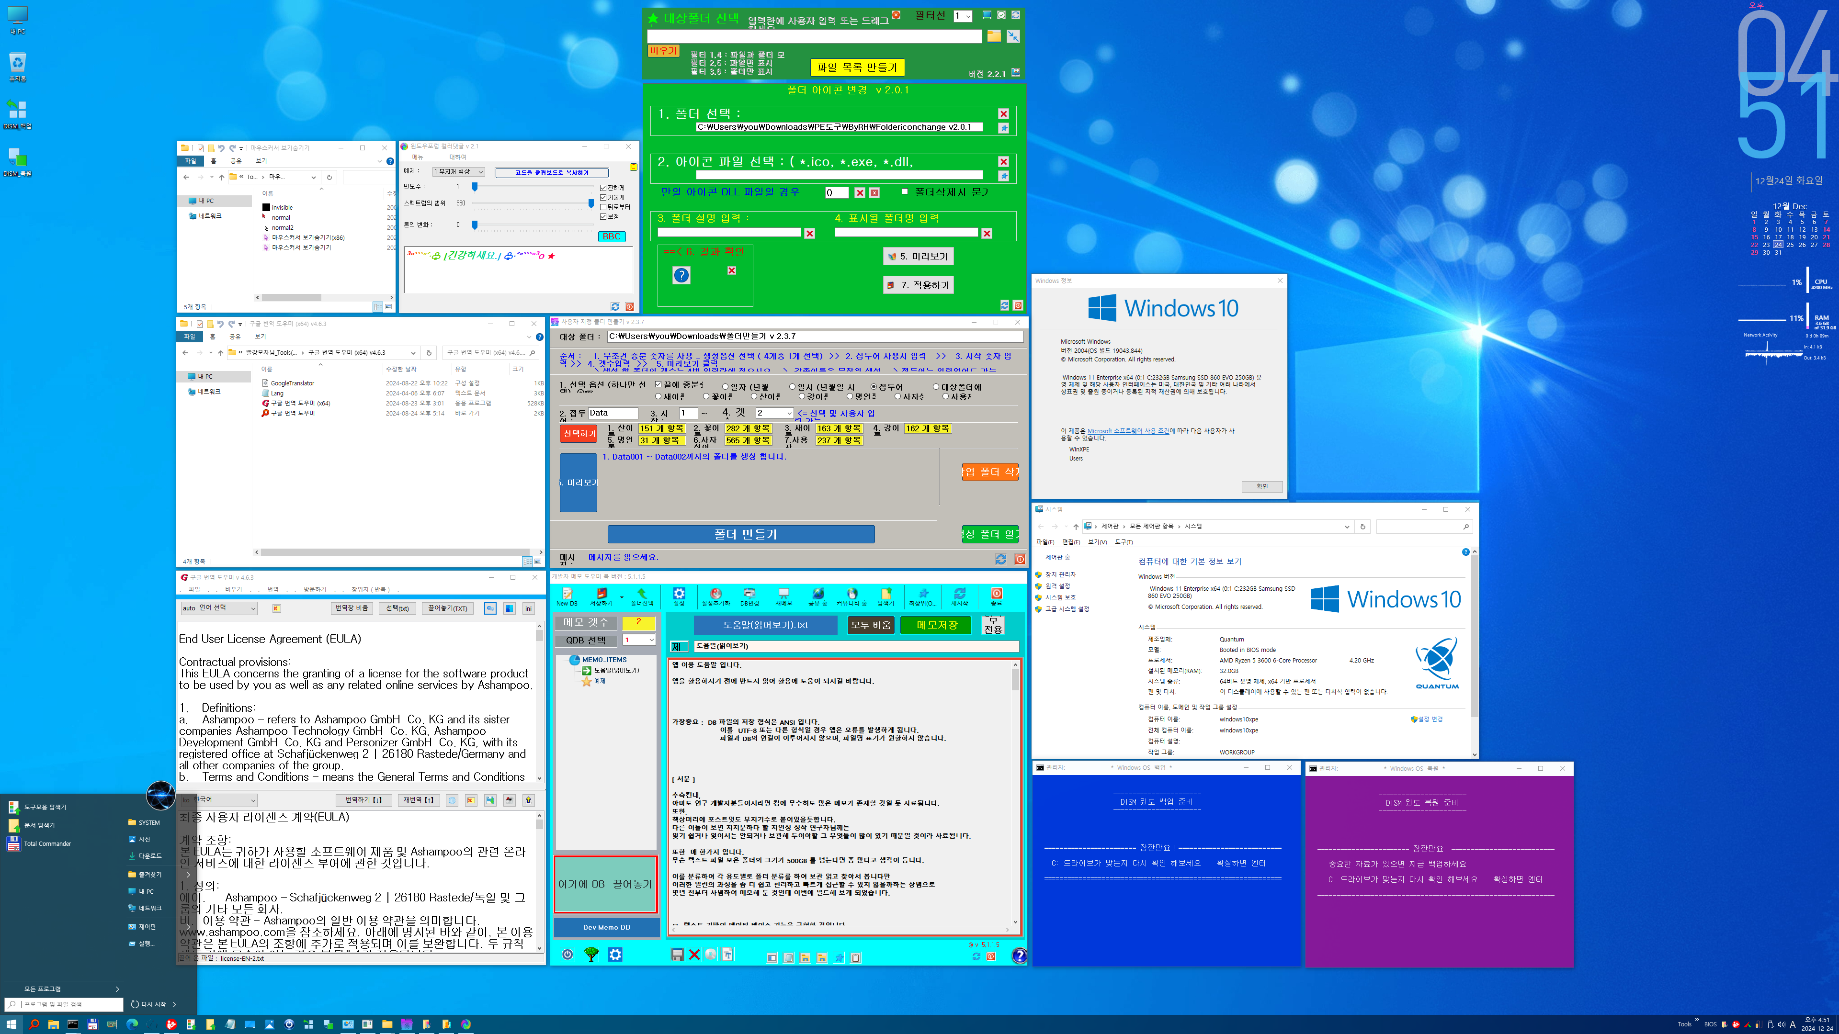The height and width of the screenshot is (1034, 1839).
Task: Click 확인 button in Windows 정보 dialog
Action: pyautogui.click(x=1261, y=487)
